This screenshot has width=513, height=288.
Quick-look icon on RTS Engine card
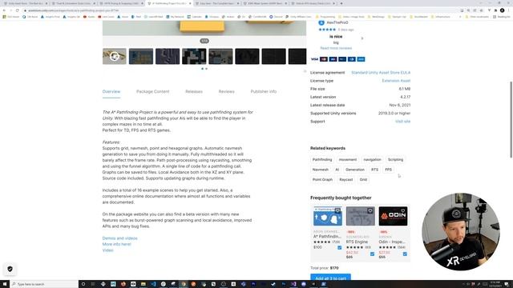(x=370, y=210)
